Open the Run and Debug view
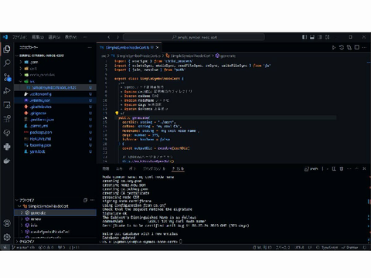The width and height of the screenshot is (371, 278). [x=7, y=90]
